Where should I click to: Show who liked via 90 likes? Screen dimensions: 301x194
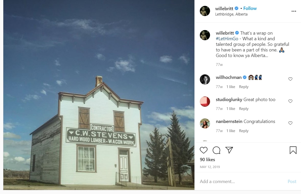[x=207, y=160]
